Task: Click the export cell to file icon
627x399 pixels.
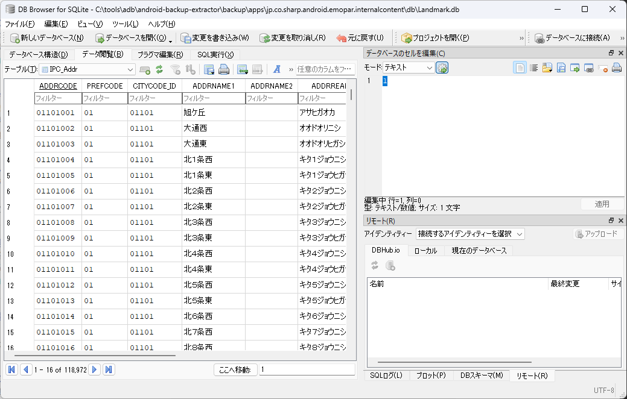Action: (561, 68)
